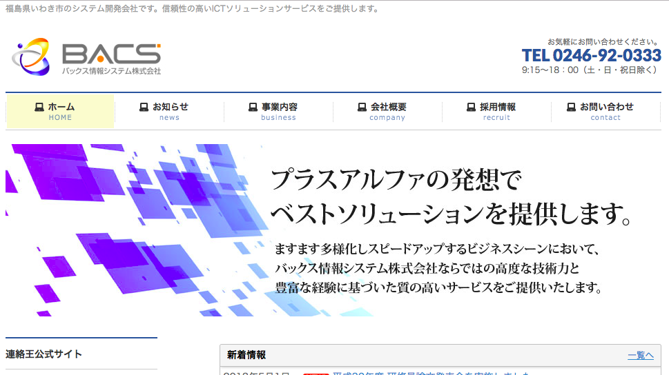Go to the 事業内容 business page
669x375 pixels.
279,111
